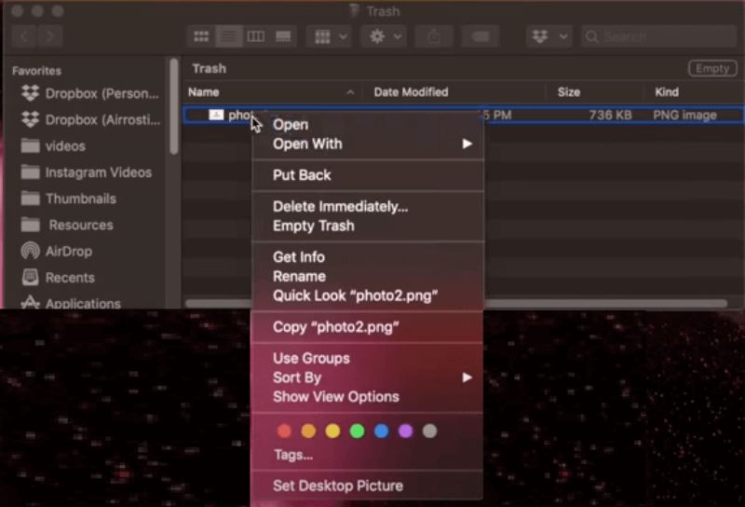Open the group-by arrangement dropdown

331,36
